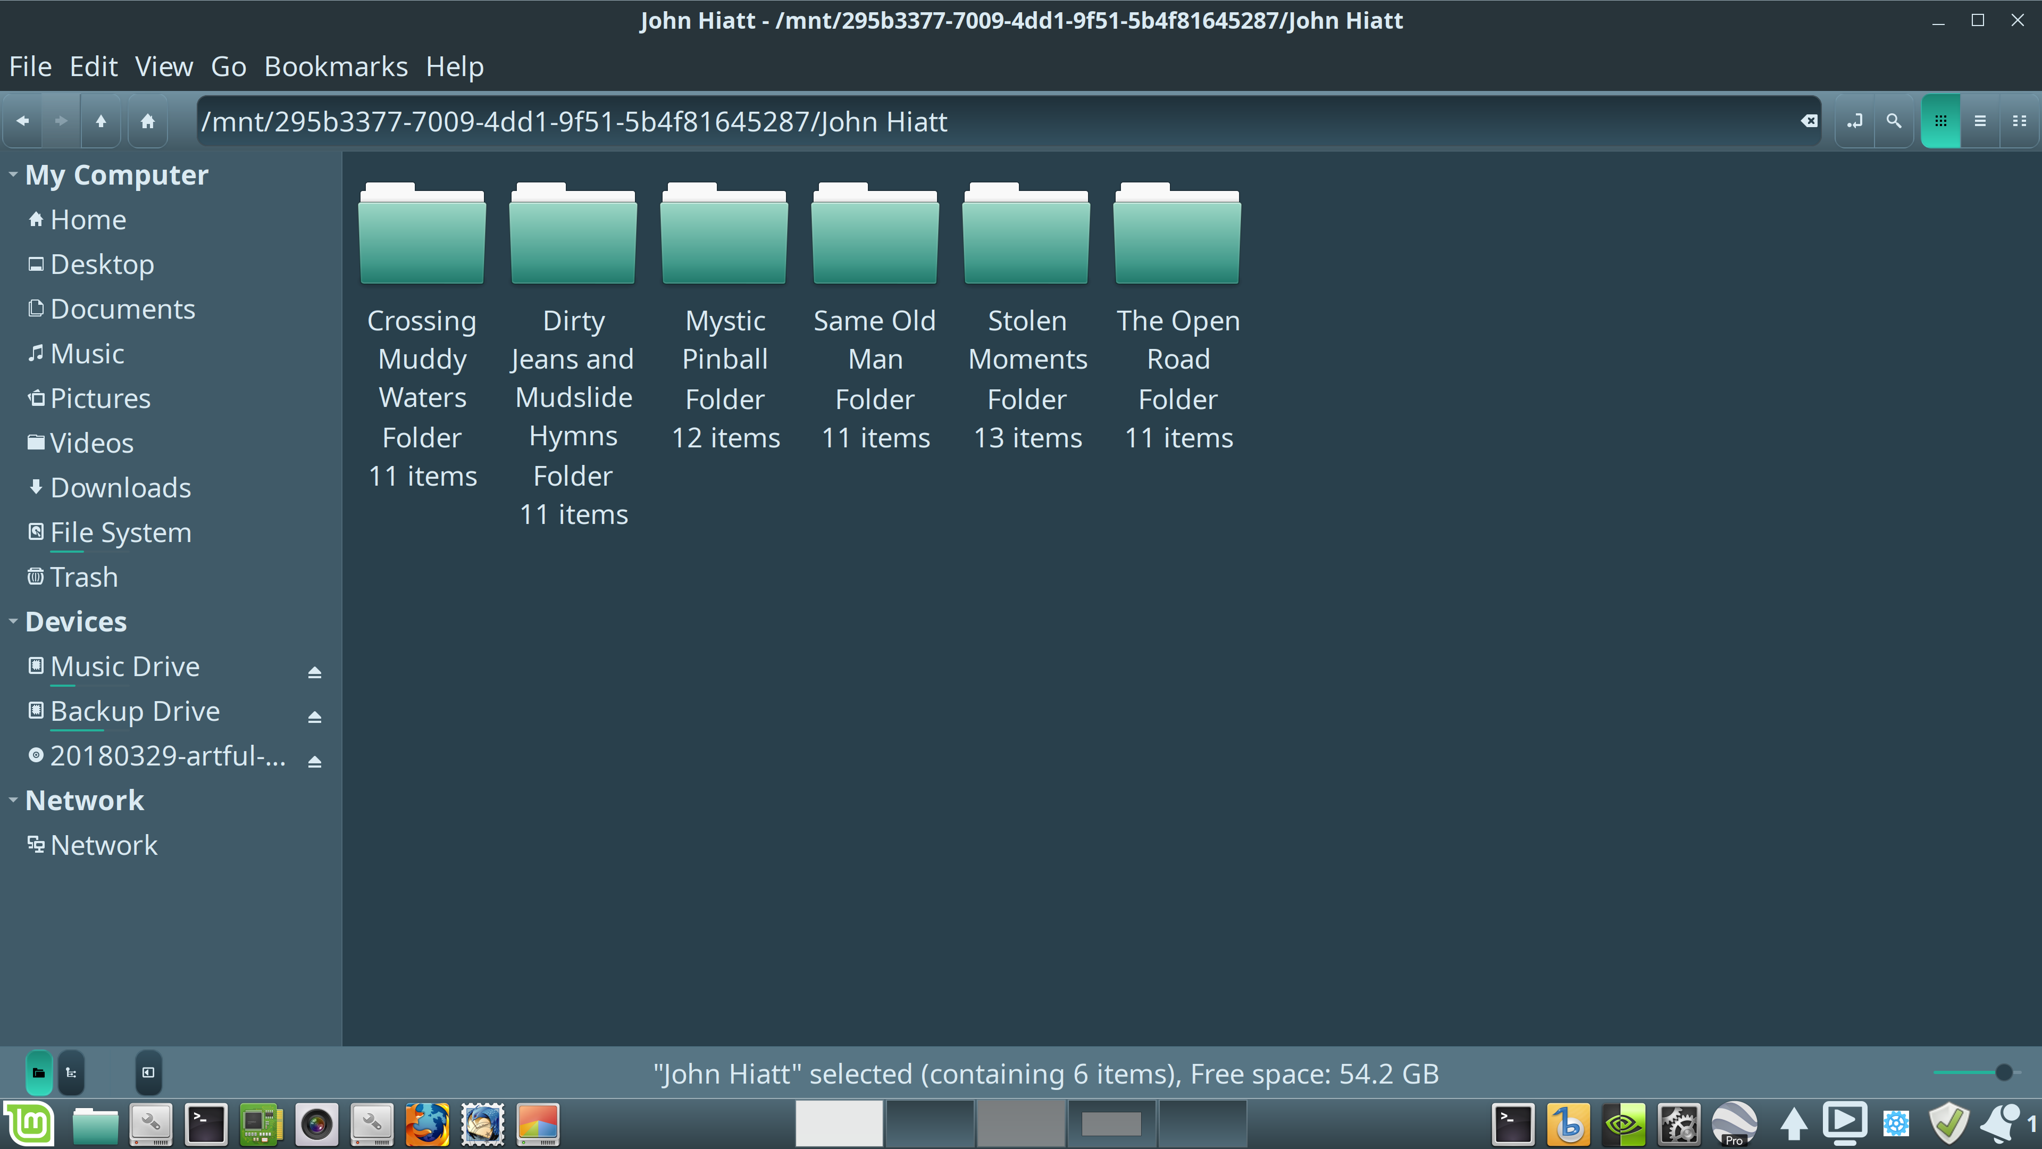Image resolution: width=2042 pixels, height=1149 pixels.
Task: Switch to compact view
Action: [x=2019, y=121]
